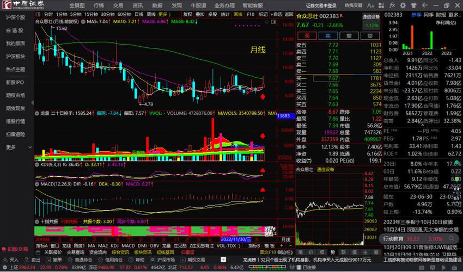This screenshot has width=463, height=272.
Task: Open 沪深市场 in the bottom bar
Action: point(163,260)
